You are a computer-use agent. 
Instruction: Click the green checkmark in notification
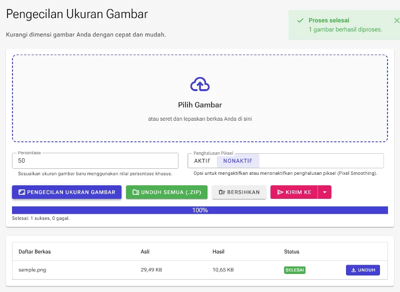point(300,21)
